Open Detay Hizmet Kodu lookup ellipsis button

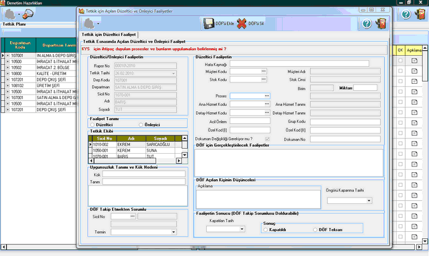[267, 112]
